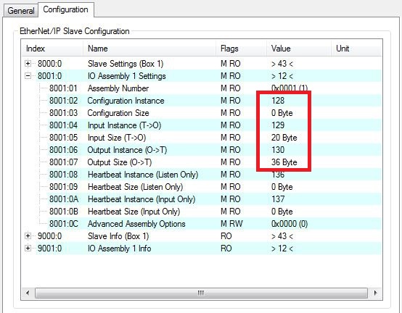Click the 0 Byte Configuration Size value
Image resolution: width=402 pixels, height=313 pixels.
pos(282,113)
